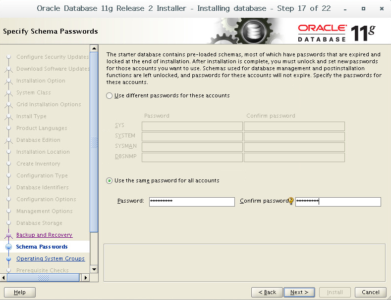Click the Password input field
This screenshot has height=300, width=391.
pyautogui.click(x=192, y=202)
